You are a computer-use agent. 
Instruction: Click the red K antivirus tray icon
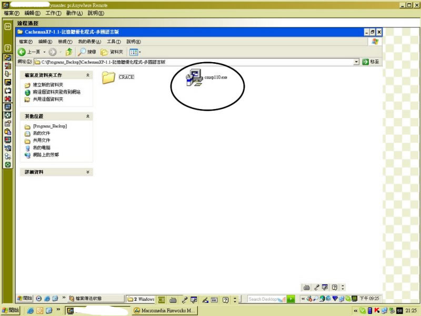point(377,311)
